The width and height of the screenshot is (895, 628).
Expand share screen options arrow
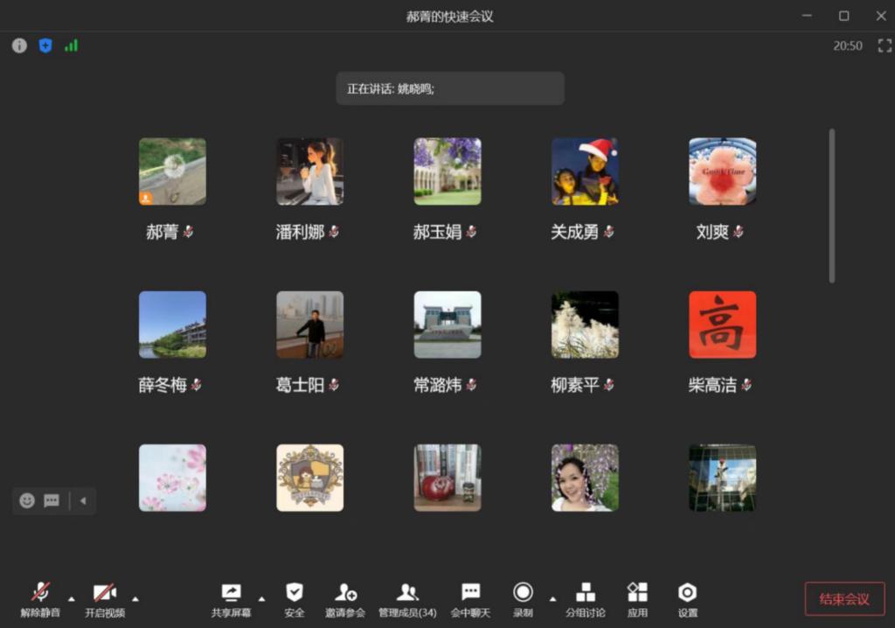click(261, 599)
